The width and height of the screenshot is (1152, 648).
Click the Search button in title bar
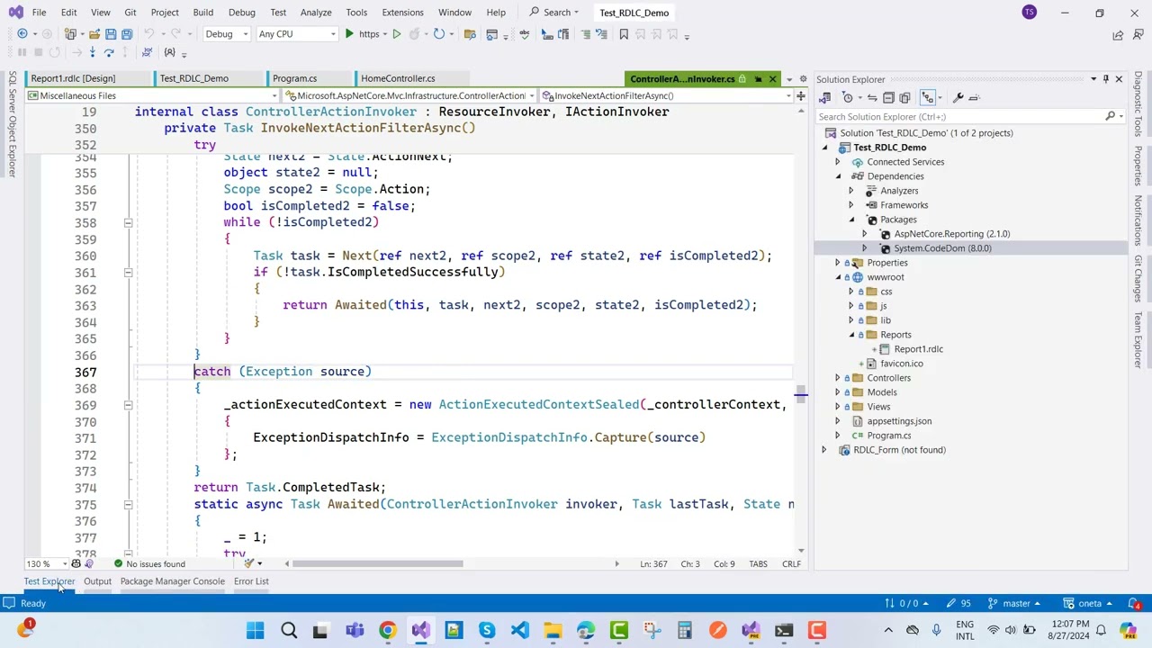[554, 13]
